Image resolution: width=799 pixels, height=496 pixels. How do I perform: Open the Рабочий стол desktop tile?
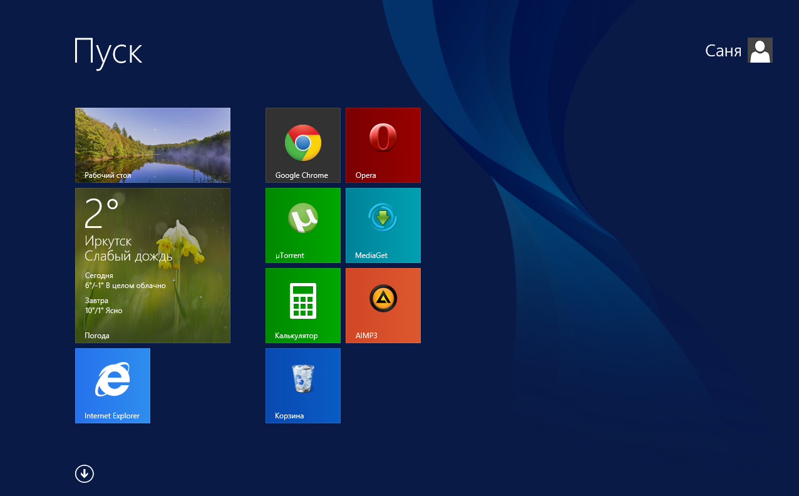coord(153,145)
